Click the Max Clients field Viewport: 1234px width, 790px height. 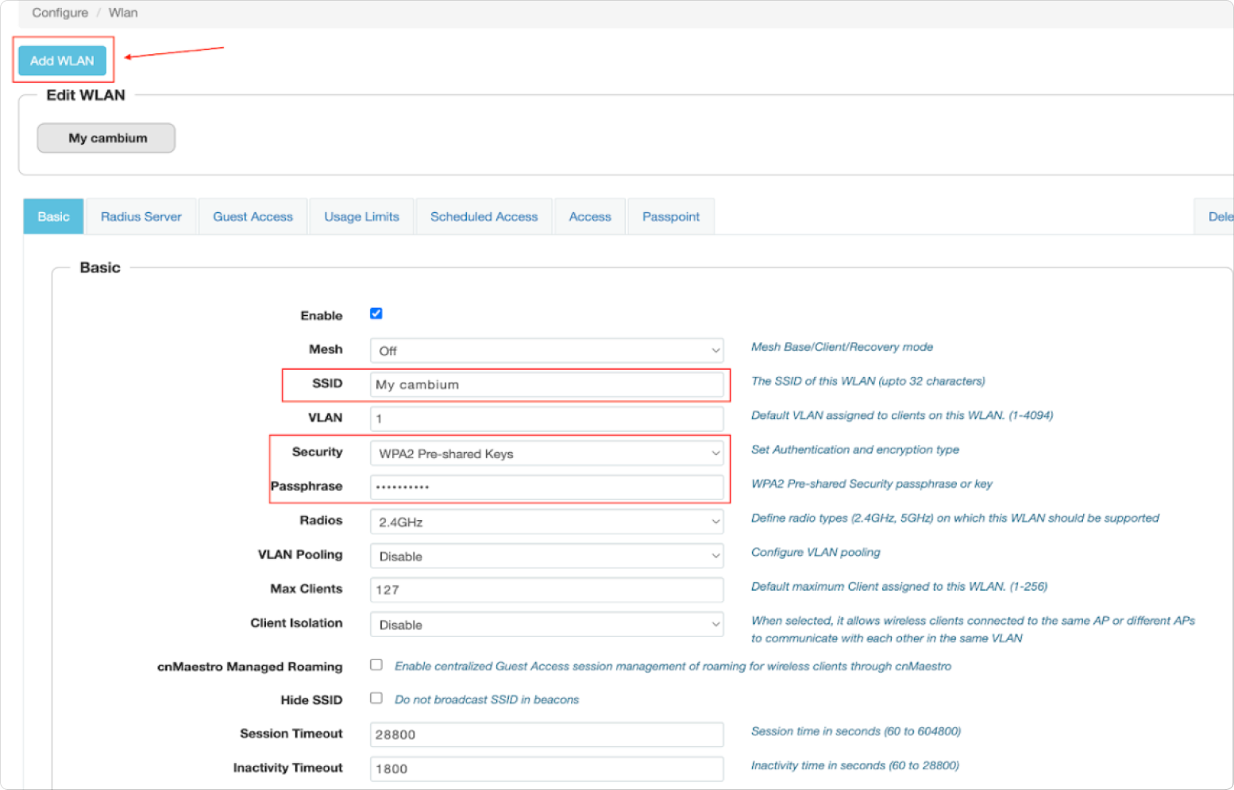546,590
